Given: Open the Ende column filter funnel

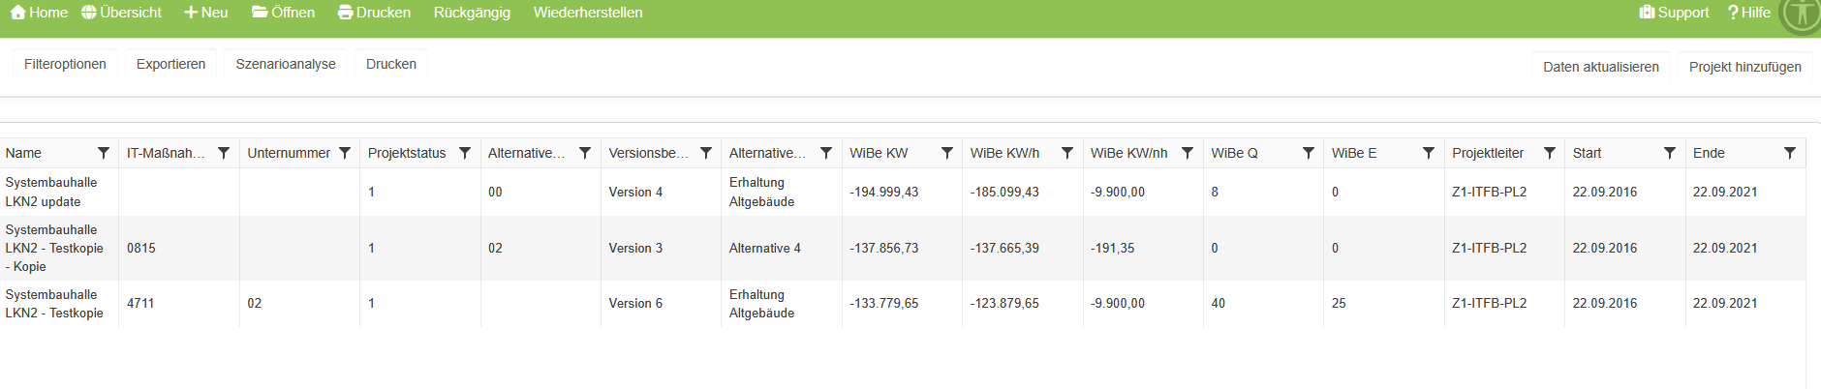Looking at the screenshot, I should pos(1790,153).
